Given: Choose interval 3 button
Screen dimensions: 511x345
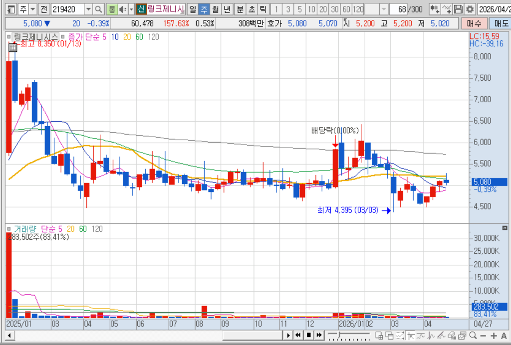Looking at the screenshot, I should pyautogui.click(x=288, y=9).
